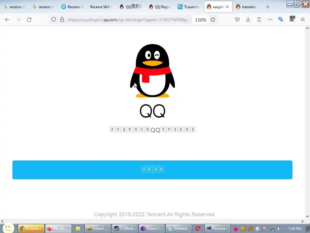Open a new browser tab
Viewport: 310px width, 233px height.
pyautogui.click(x=268, y=7)
